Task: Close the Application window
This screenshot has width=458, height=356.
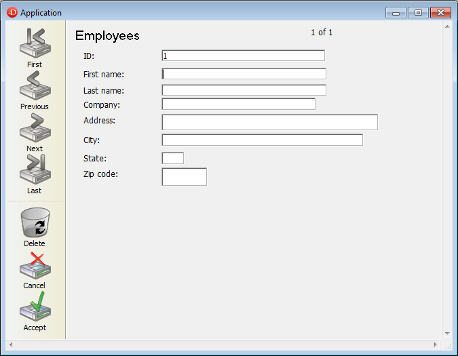Action: [x=440, y=13]
